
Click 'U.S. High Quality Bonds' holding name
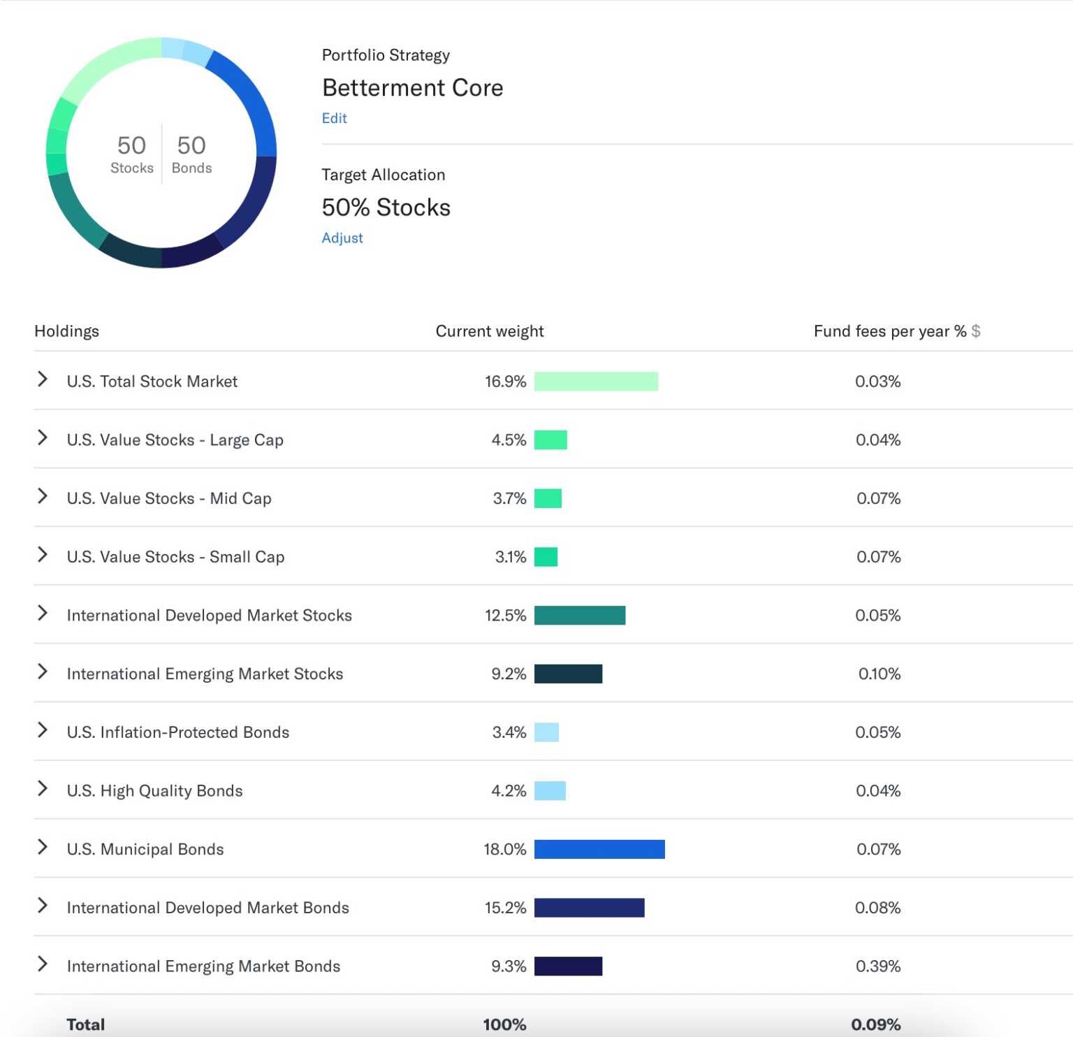154,791
